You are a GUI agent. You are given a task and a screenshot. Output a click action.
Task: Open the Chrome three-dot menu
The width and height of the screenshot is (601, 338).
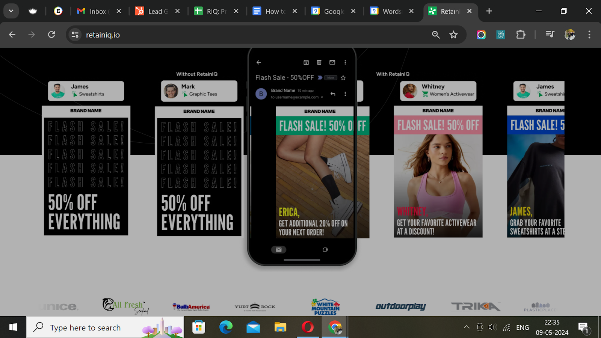(x=589, y=35)
